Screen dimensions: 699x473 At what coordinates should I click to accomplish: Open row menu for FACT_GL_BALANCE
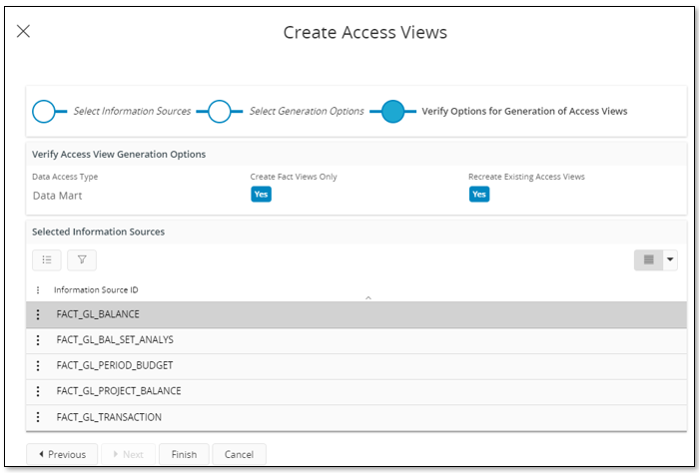pos(38,315)
